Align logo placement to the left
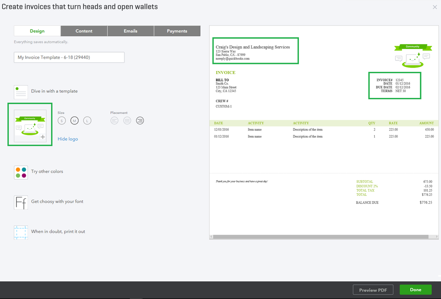Image resolution: width=441 pixels, height=299 pixels. coord(115,120)
